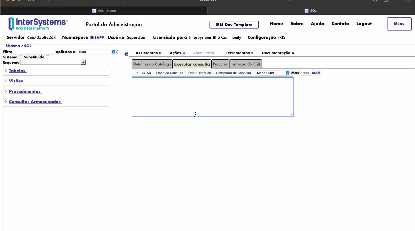Click the filter refresh icon

tap(118, 52)
